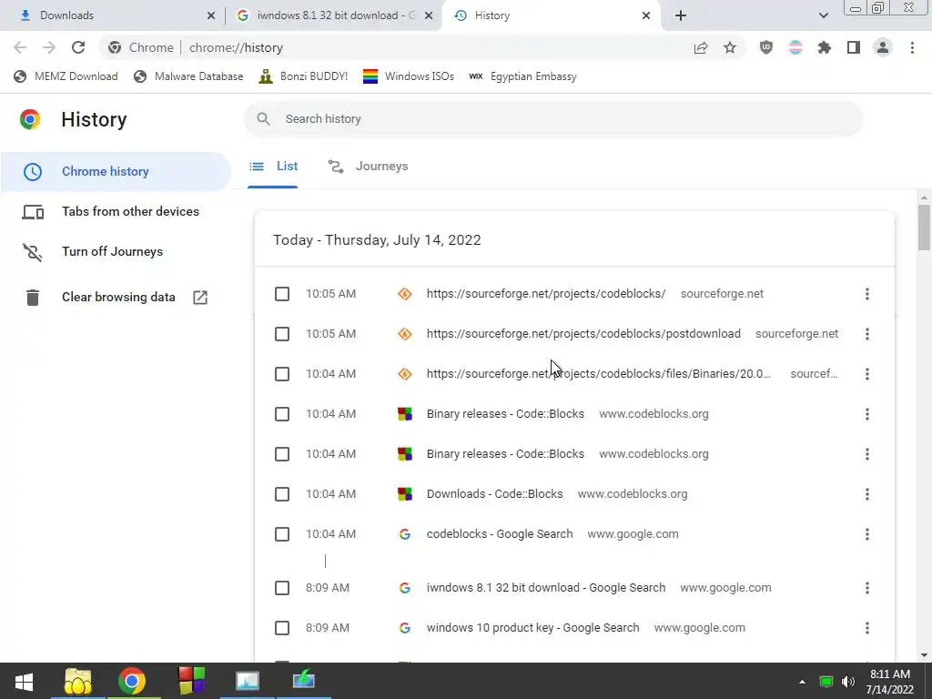Open the Extensions puzzle piece menu

(x=825, y=47)
